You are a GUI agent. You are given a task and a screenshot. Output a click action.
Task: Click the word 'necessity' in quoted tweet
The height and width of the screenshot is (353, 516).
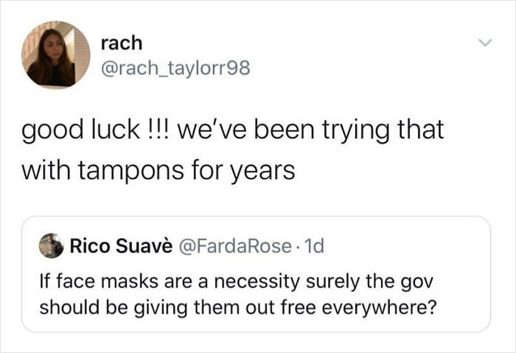point(257,282)
